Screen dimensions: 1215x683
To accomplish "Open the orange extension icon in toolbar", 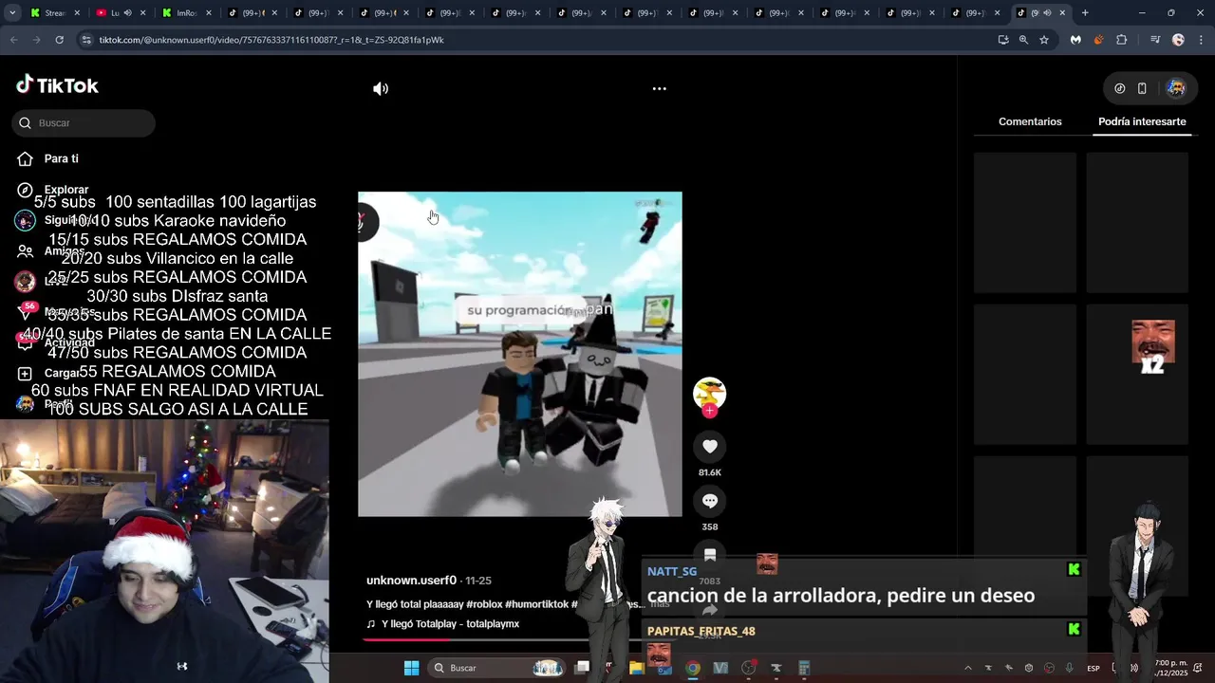I will pyautogui.click(x=1098, y=40).
